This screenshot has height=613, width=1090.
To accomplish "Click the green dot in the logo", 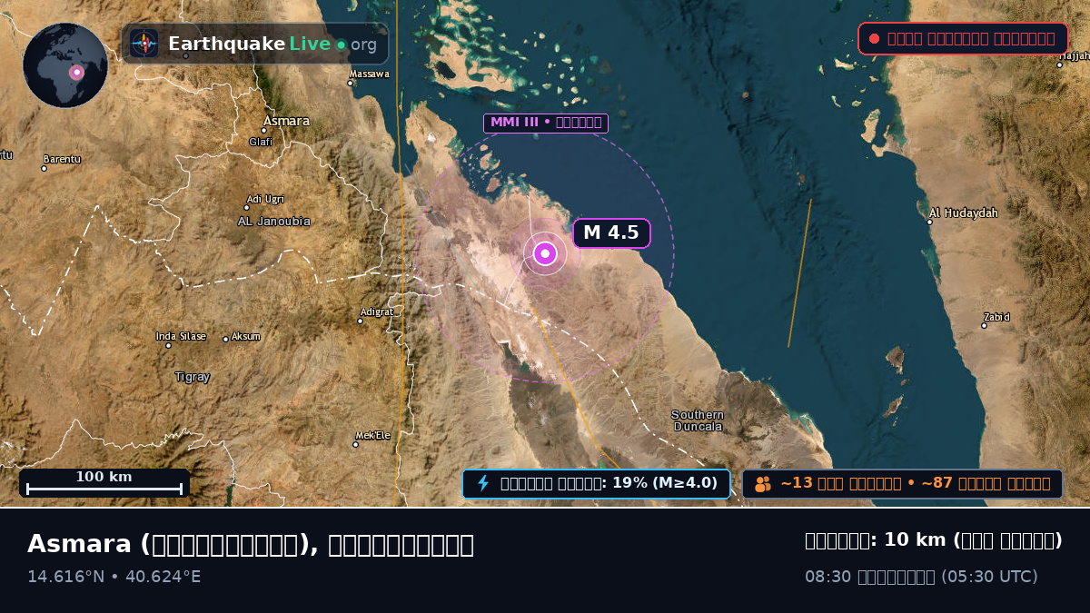I will [341, 44].
